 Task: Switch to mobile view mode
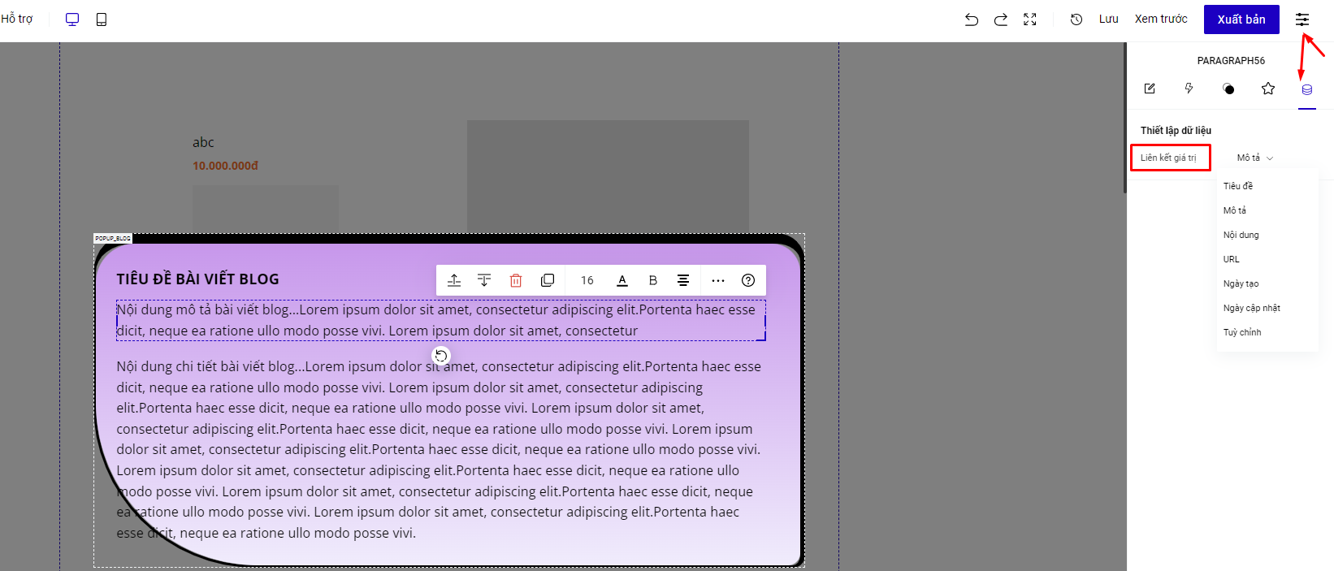[x=102, y=19]
